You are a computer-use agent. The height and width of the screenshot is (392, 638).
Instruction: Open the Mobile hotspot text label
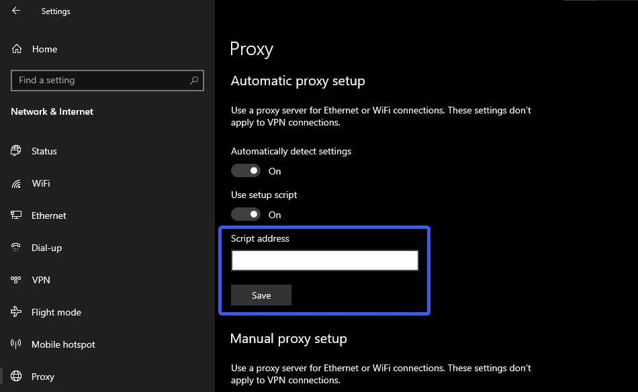click(63, 344)
